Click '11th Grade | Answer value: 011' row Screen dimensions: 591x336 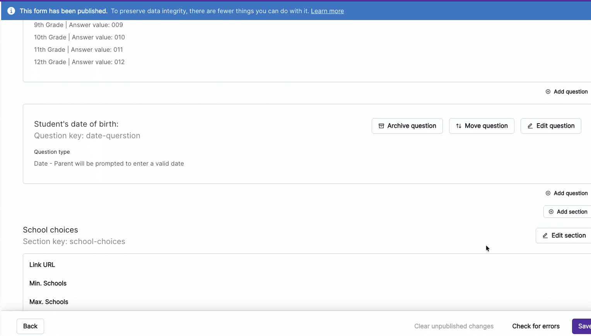coord(79,49)
